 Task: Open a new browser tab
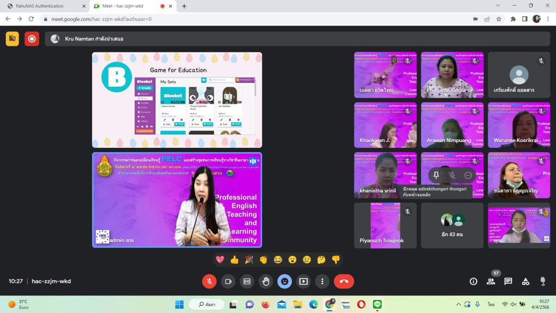[184, 6]
